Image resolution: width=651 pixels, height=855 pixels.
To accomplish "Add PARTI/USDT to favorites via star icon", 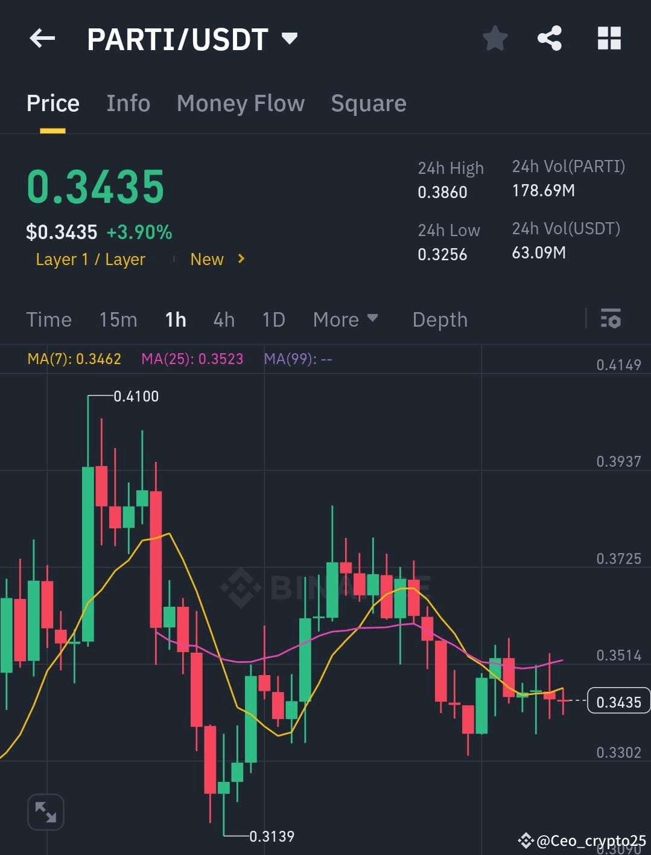I will [494, 37].
